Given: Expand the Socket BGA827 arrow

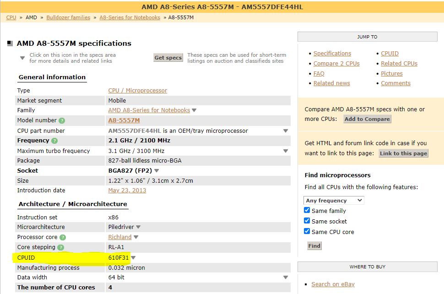Looking at the screenshot, I should 157,171.
